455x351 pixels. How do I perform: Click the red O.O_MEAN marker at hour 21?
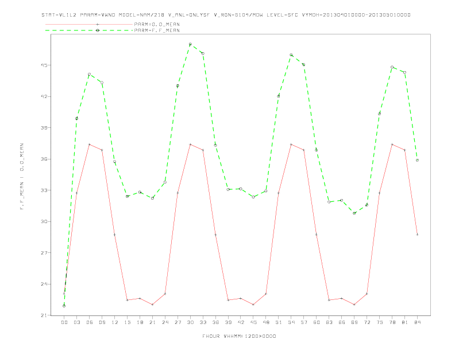pyautogui.click(x=152, y=305)
